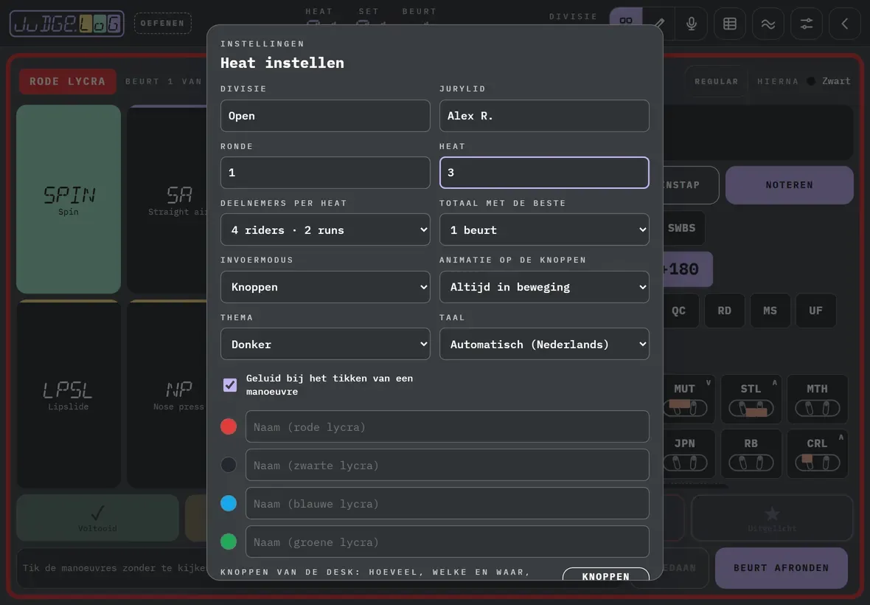This screenshot has height=605, width=870.
Task: Click the wave icon in top bar
Action: click(x=768, y=24)
